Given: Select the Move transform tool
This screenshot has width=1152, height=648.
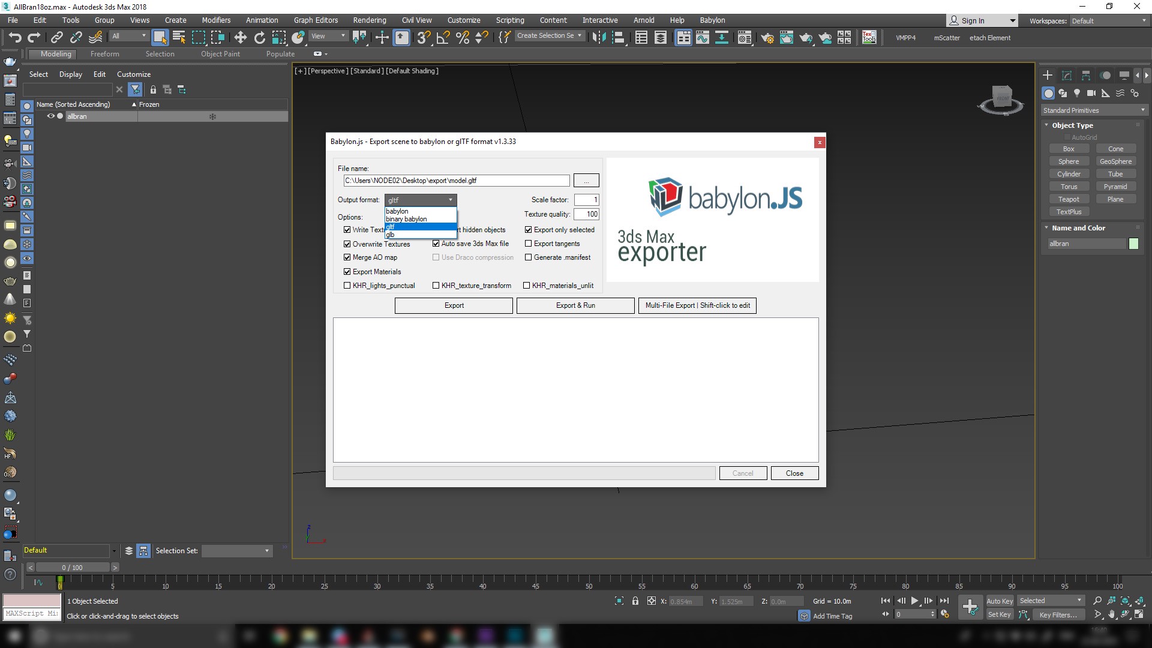Looking at the screenshot, I should pos(240,38).
